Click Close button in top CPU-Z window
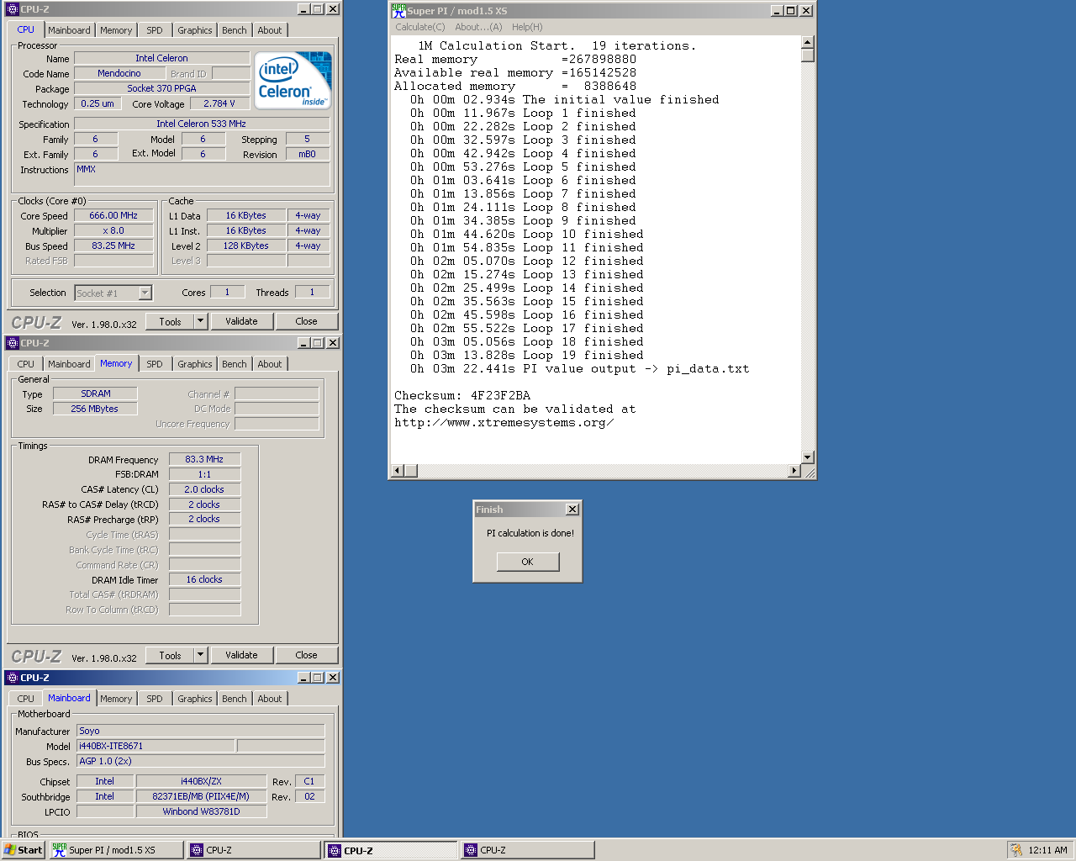The width and height of the screenshot is (1076, 861). 307,321
